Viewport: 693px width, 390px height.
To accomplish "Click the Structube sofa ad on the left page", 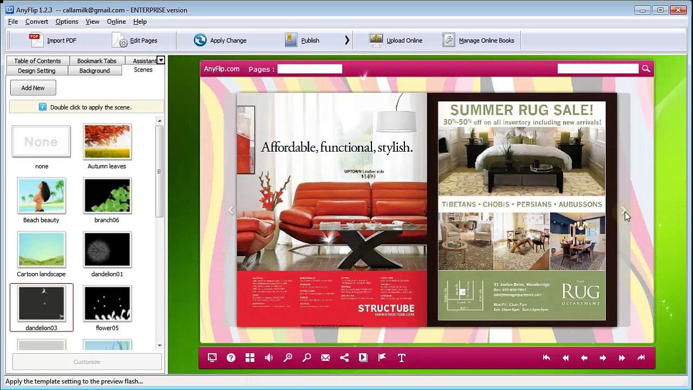I will pyautogui.click(x=332, y=210).
